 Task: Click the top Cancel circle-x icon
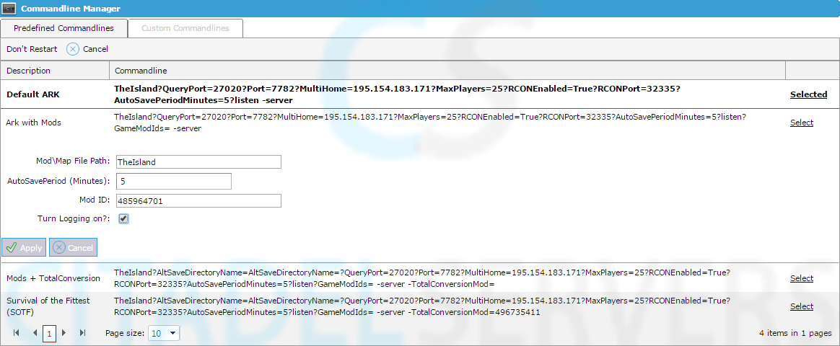(73, 49)
